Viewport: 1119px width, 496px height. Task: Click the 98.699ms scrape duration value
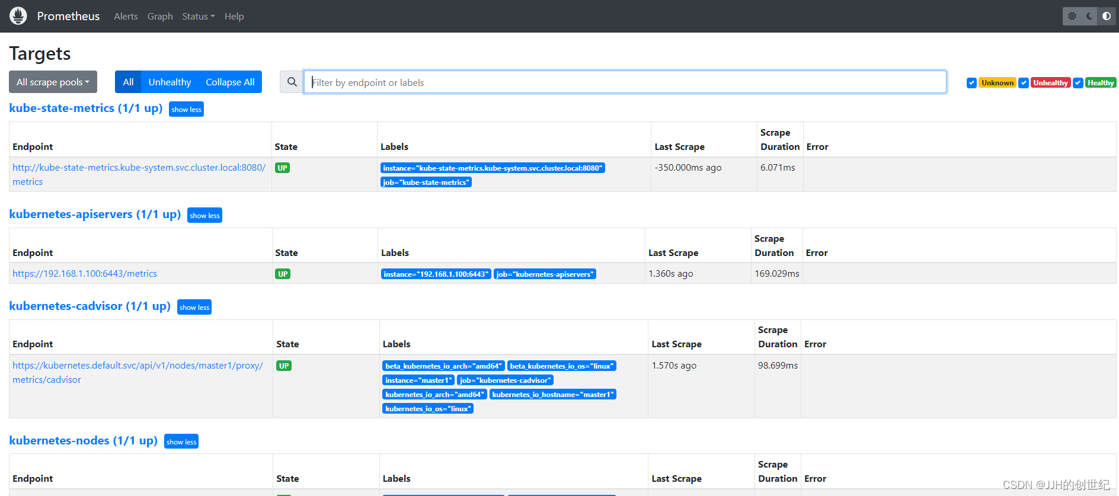pyautogui.click(x=778, y=365)
